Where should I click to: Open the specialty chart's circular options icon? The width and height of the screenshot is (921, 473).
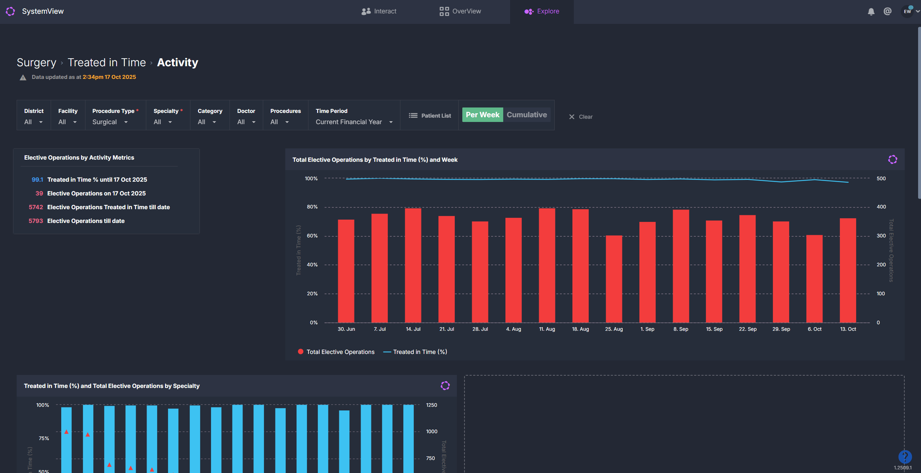tap(445, 386)
